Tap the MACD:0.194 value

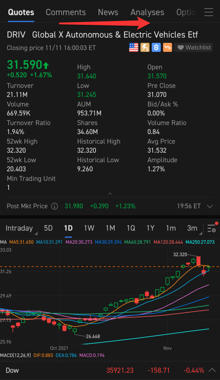pyautogui.click(x=92, y=355)
